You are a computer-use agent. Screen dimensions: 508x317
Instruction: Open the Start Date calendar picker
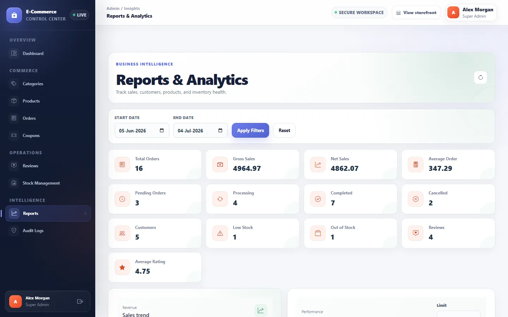[162, 130]
